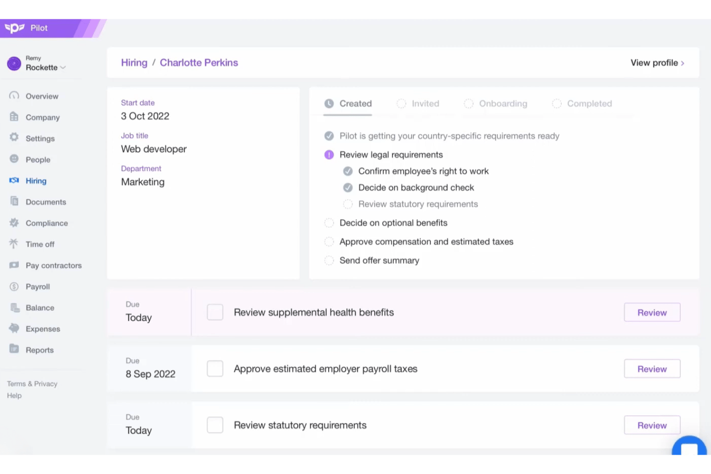Click the Expenses piggy bank icon
This screenshot has width=711, height=474.
[14, 328]
